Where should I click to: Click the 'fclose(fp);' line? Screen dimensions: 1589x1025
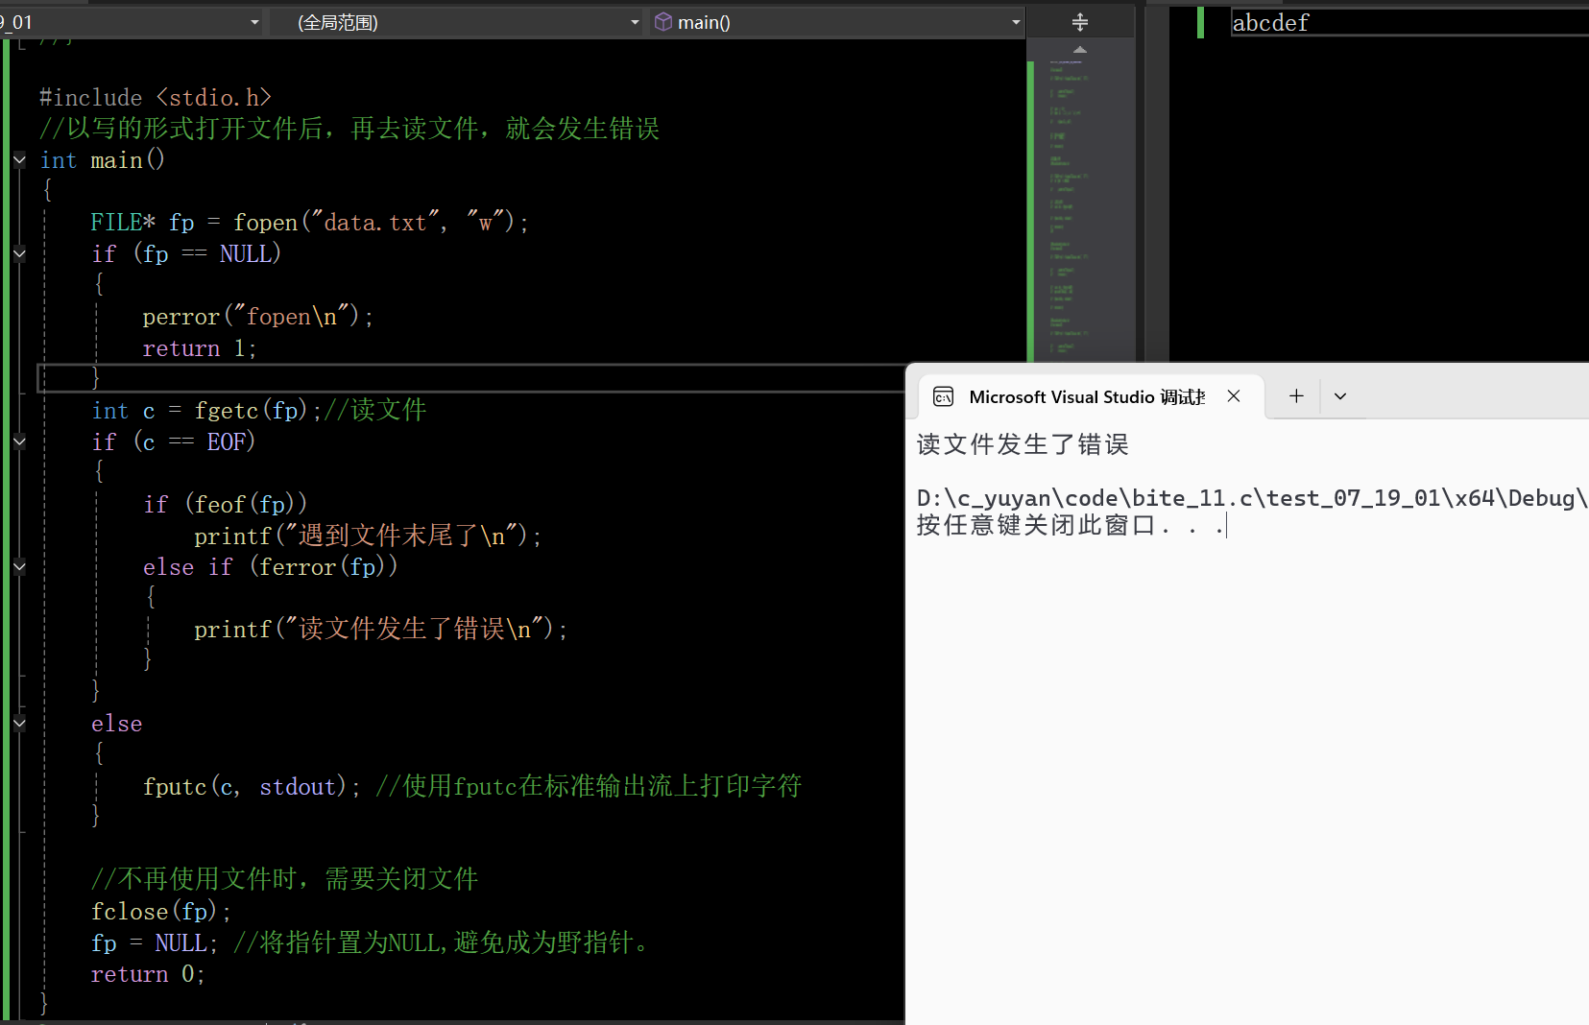(x=161, y=911)
